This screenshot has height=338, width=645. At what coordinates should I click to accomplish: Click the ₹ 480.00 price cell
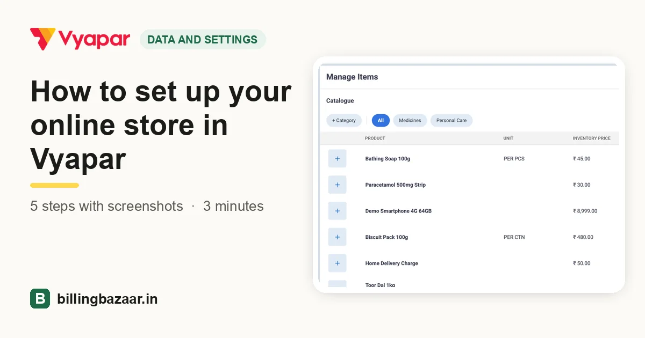583,237
